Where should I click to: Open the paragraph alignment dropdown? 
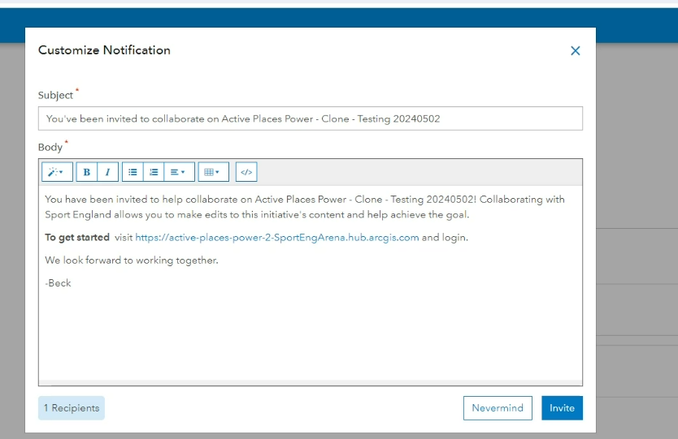(179, 172)
